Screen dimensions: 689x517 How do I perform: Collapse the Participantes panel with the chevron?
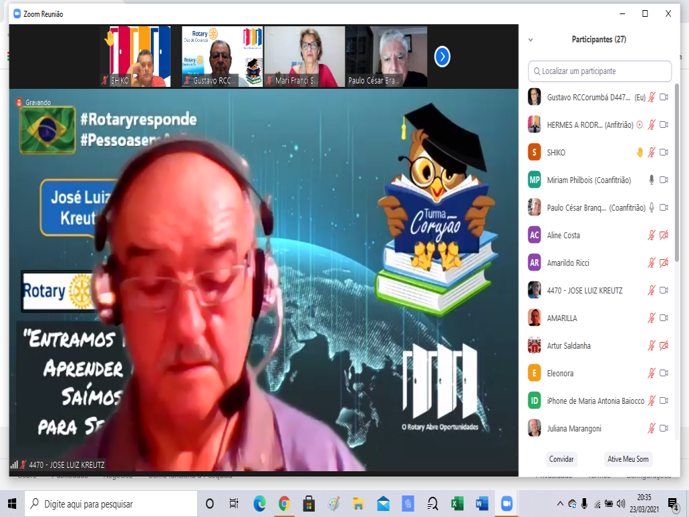(x=531, y=40)
